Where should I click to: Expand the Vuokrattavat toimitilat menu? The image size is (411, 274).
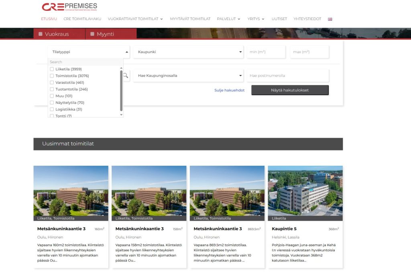click(135, 19)
